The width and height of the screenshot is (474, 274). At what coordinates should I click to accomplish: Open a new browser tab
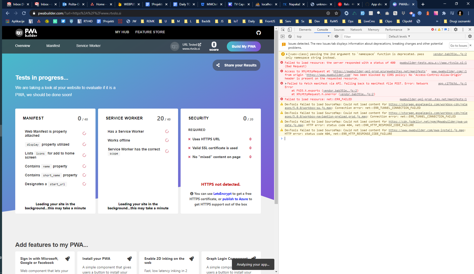point(423,4)
